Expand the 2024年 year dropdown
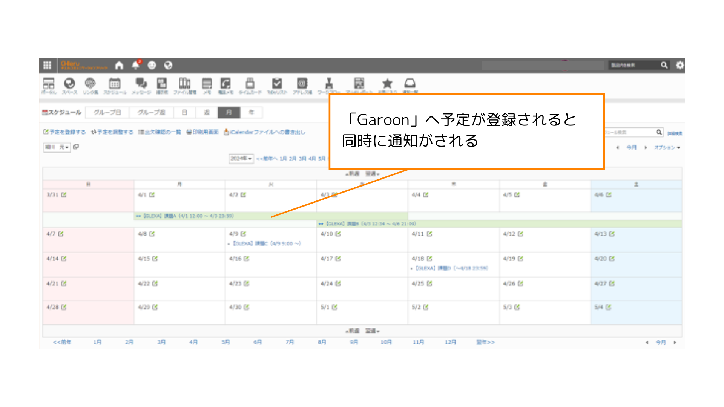724x407 pixels. point(241,159)
